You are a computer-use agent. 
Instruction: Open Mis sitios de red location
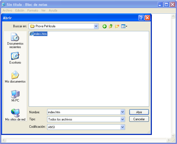15,115
